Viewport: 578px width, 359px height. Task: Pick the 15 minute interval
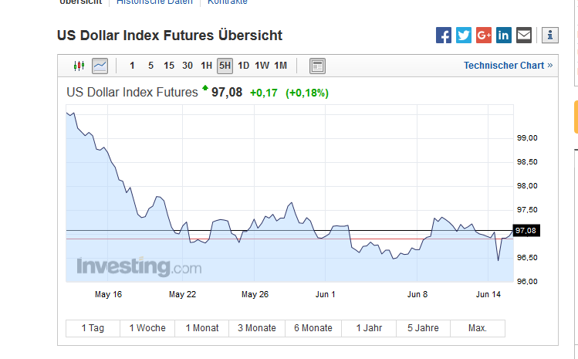pyautogui.click(x=169, y=66)
